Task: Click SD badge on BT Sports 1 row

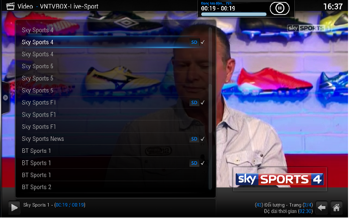Action: (x=195, y=164)
